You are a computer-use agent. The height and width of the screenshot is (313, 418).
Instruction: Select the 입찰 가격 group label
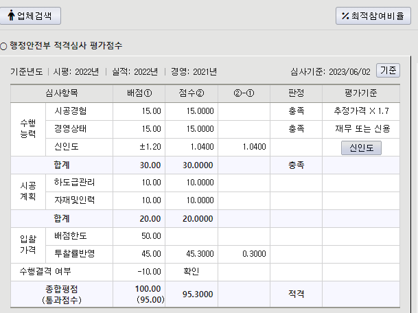pyautogui.click(x=28, y=245)
